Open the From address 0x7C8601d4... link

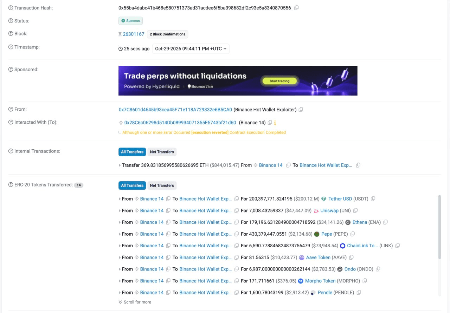(175, 110)
